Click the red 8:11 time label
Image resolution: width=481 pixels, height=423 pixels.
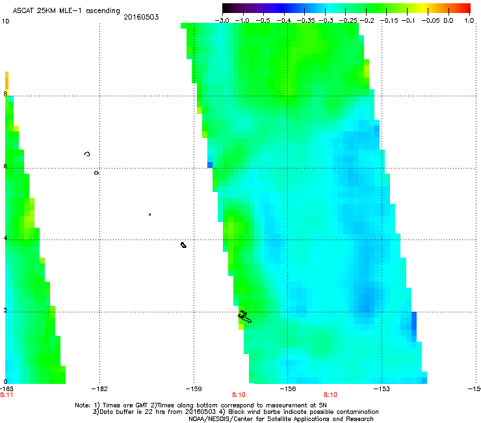6,395
